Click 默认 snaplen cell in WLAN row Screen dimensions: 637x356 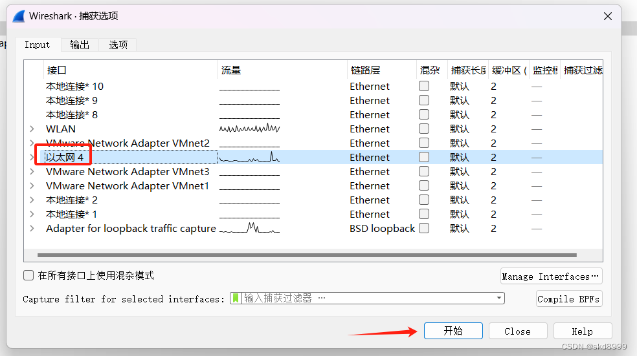(x=460, y=129)
